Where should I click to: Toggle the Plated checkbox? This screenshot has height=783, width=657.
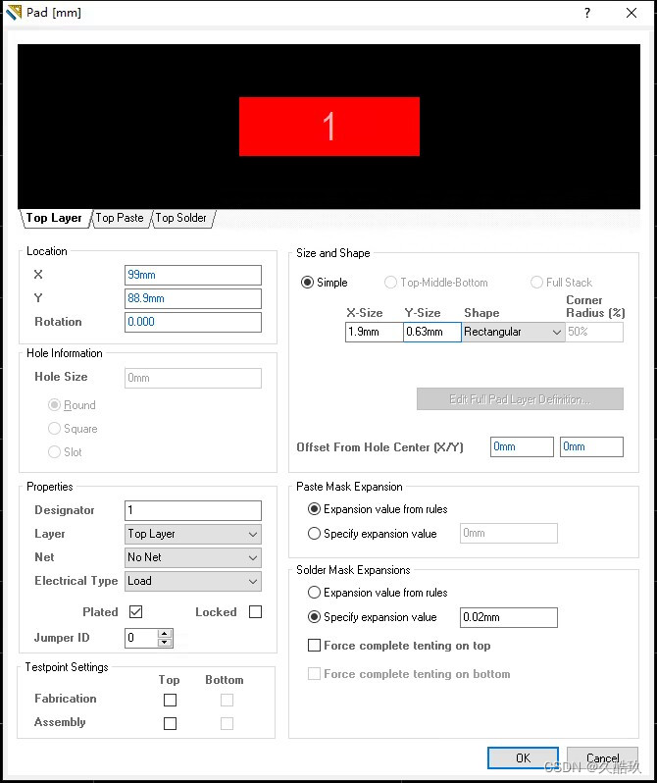pyautogui.click(x=135, y=611)
